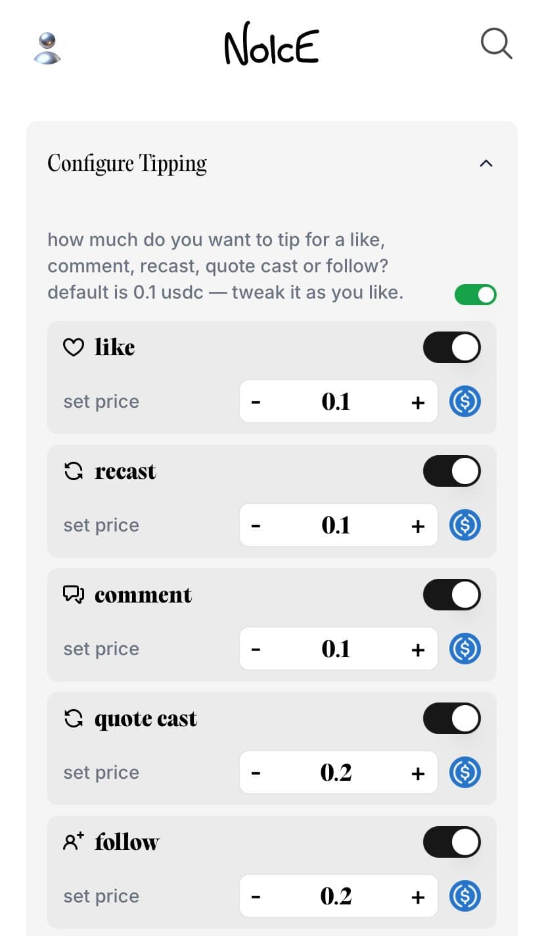544x936 pixels.
Task: Click the USDC coin icon for follow
Action: point(465,896)
